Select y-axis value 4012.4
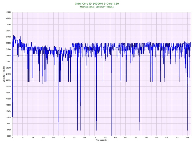Screen dimensions: 194x145 (x=9, y=18)
